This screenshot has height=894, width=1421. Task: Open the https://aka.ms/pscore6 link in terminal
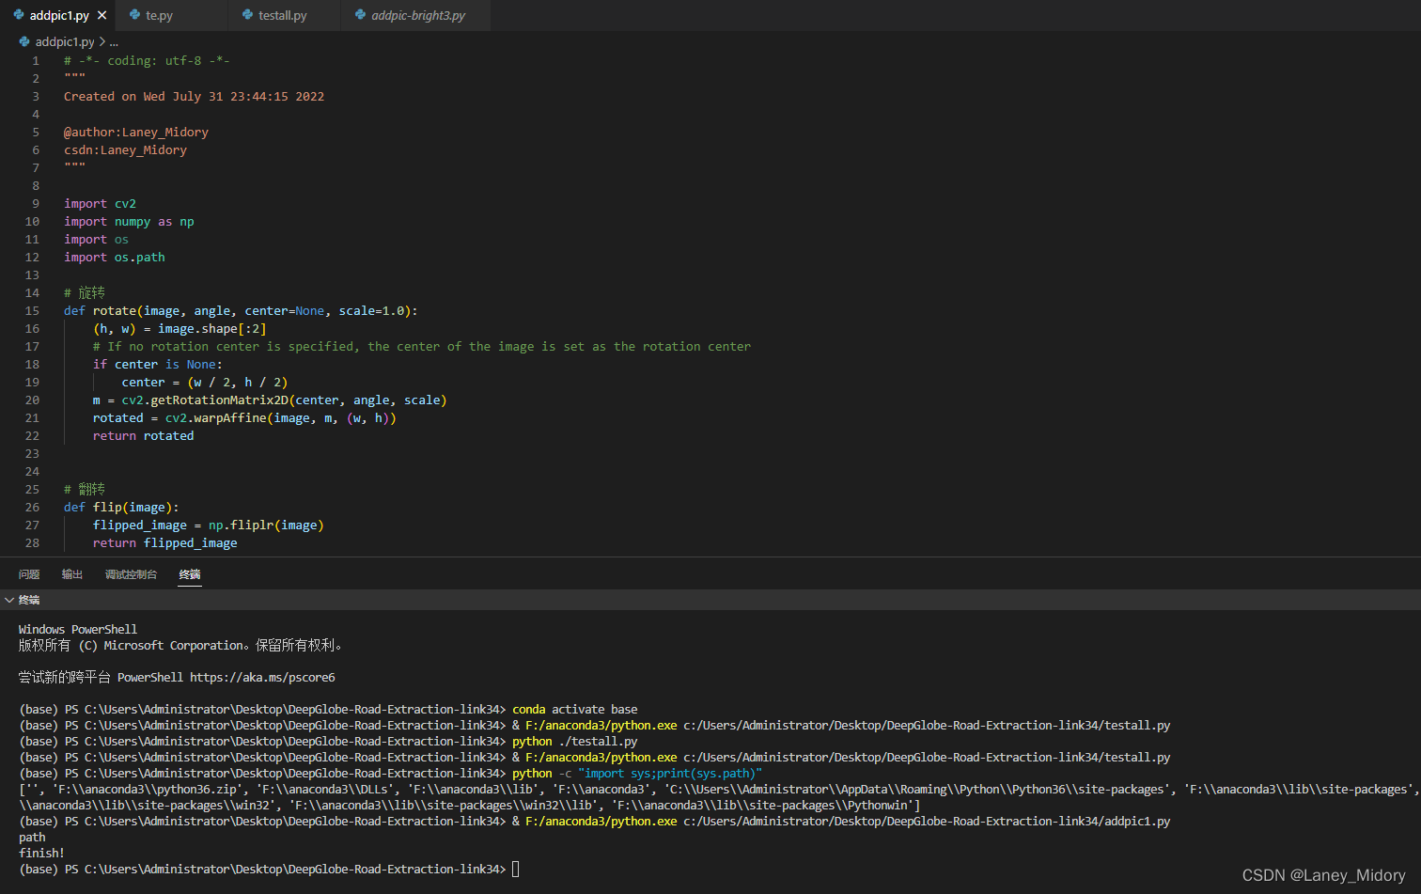pos(262,677)
